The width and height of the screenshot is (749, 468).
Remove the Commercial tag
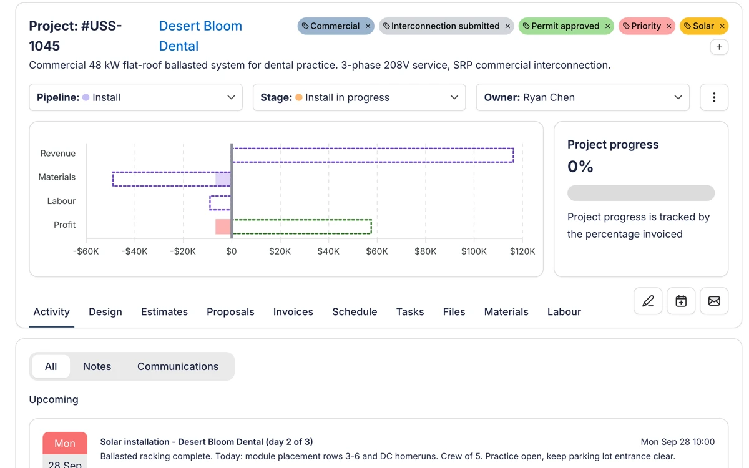coord(368,26)
